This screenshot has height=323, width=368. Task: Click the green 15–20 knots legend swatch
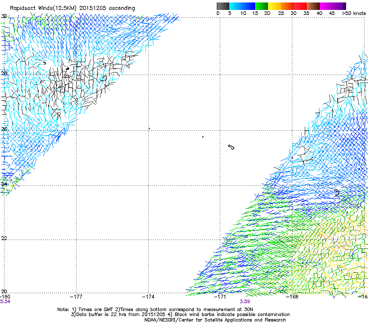point(262,6)
